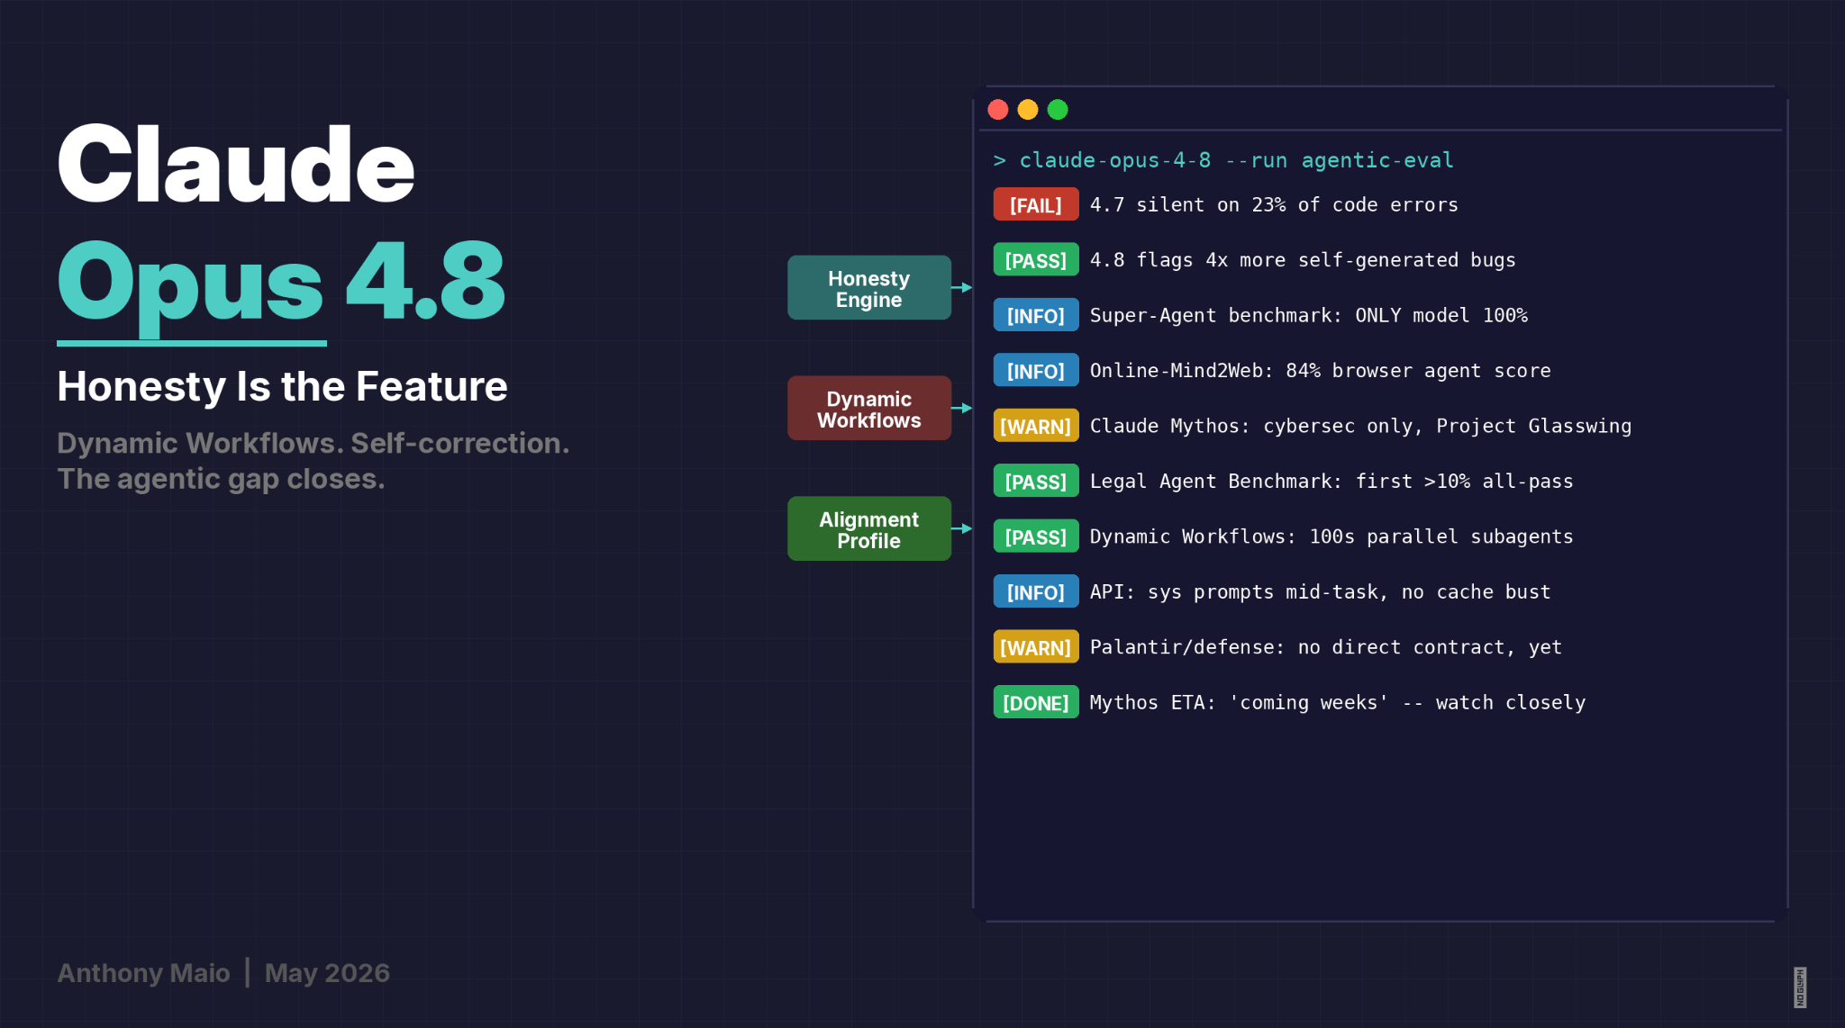
Task: Click the red FAIL status badge
Action: [1035, 205]
